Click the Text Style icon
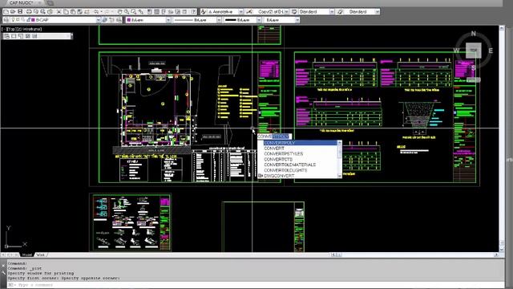513x289 pixels. click(x=204, y=11)
